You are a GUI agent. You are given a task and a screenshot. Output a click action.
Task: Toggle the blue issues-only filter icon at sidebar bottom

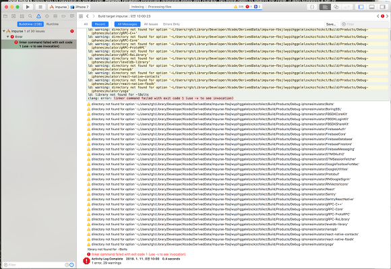pos(71,265)
